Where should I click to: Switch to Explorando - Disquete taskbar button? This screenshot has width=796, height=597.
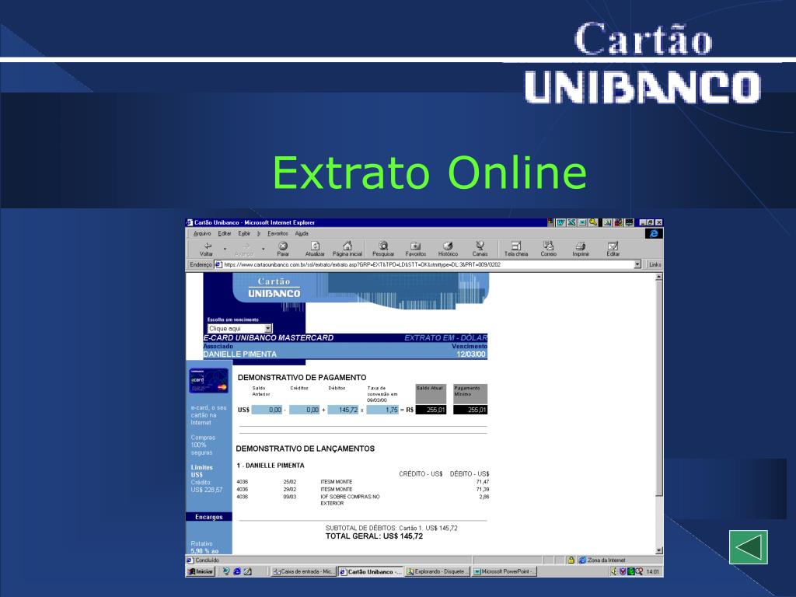point(438,571)
